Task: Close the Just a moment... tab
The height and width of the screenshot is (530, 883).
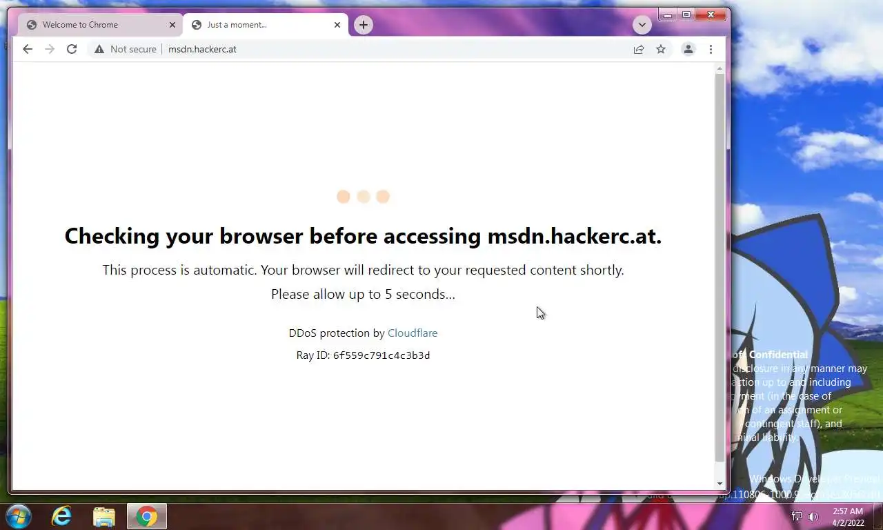Action: [x=337, y=25]
